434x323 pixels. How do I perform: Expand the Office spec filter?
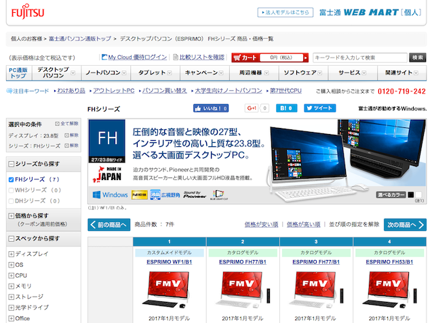click(x=11, y=318)
